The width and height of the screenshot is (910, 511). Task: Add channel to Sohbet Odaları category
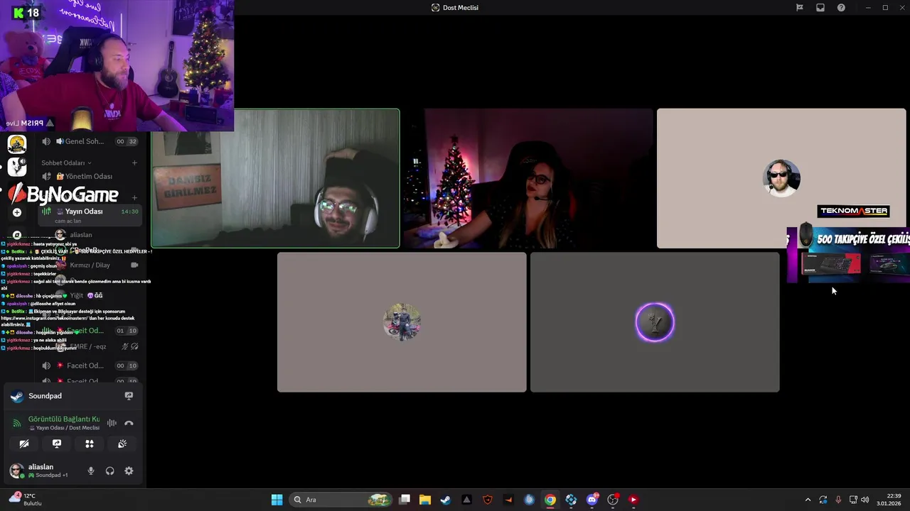(134, 163)
